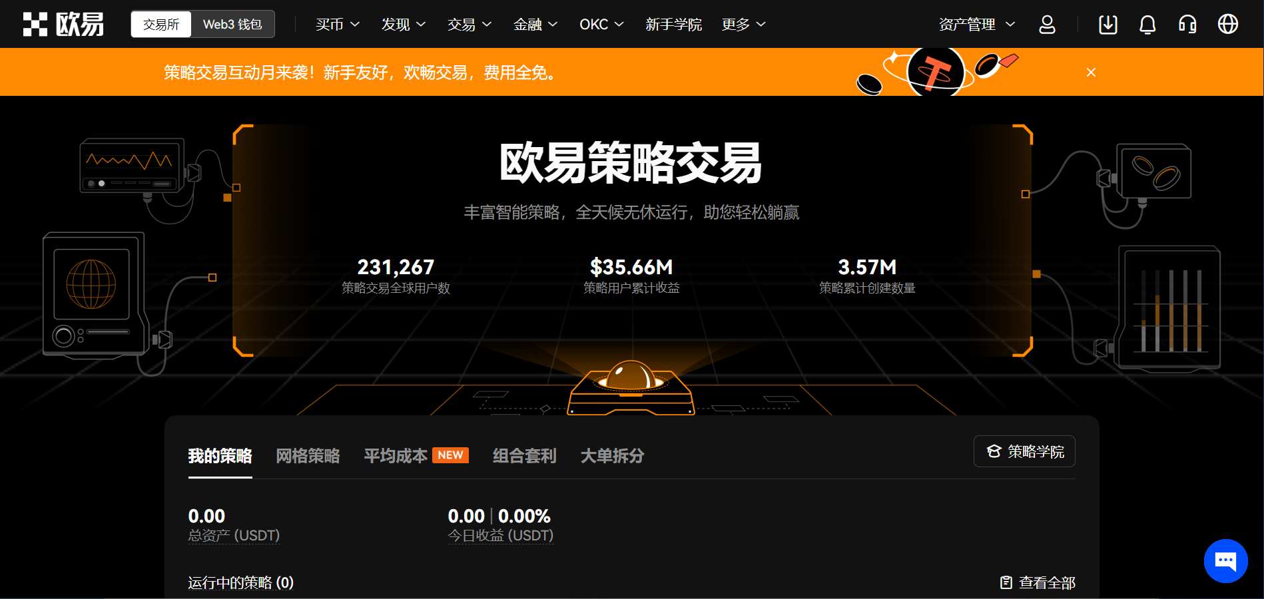Click the 0.00% daily return value
Viewport: 1264px width, 599px height.
524,516
